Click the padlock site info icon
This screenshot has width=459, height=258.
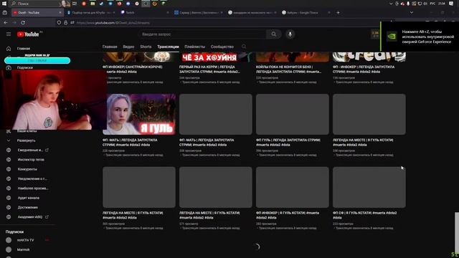pyautogui.click(x=65, y=22)
